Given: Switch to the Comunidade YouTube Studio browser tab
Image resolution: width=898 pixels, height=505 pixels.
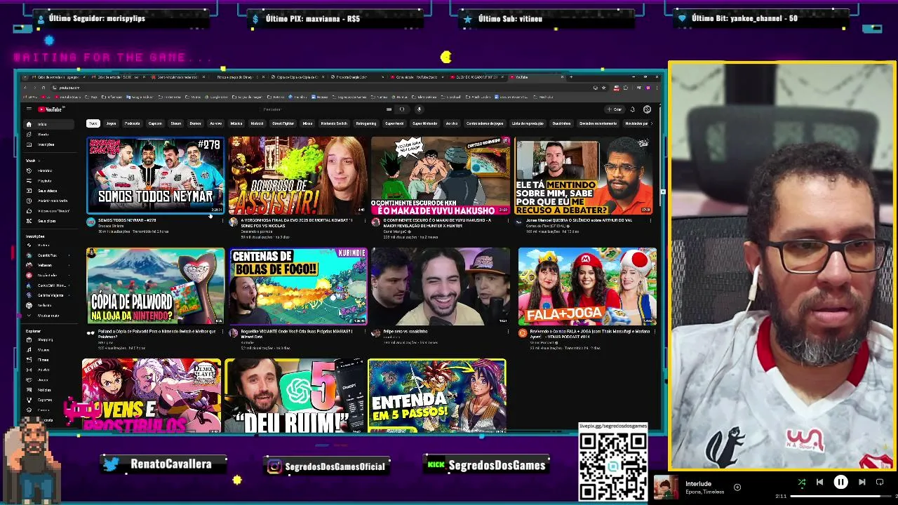Looking at the screenshot, I should tap(417, 77).
